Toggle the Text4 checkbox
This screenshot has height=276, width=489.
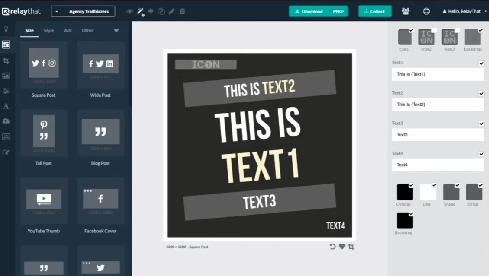(x=482, y=154)
